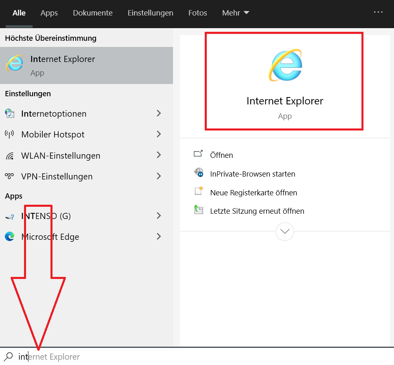Viewport: 394px width, 365px height.
Task: Select the Einstellungen filter tab
Action: [x=151, y=13]
